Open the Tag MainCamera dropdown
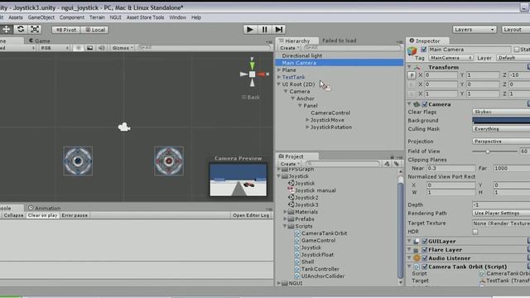Image resolution: width=530 pixels, height=298 pixels. [x=450, y=58]
